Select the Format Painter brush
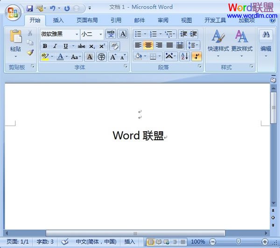The width and height of the screenshot is (280, 248). click(30, 52)
